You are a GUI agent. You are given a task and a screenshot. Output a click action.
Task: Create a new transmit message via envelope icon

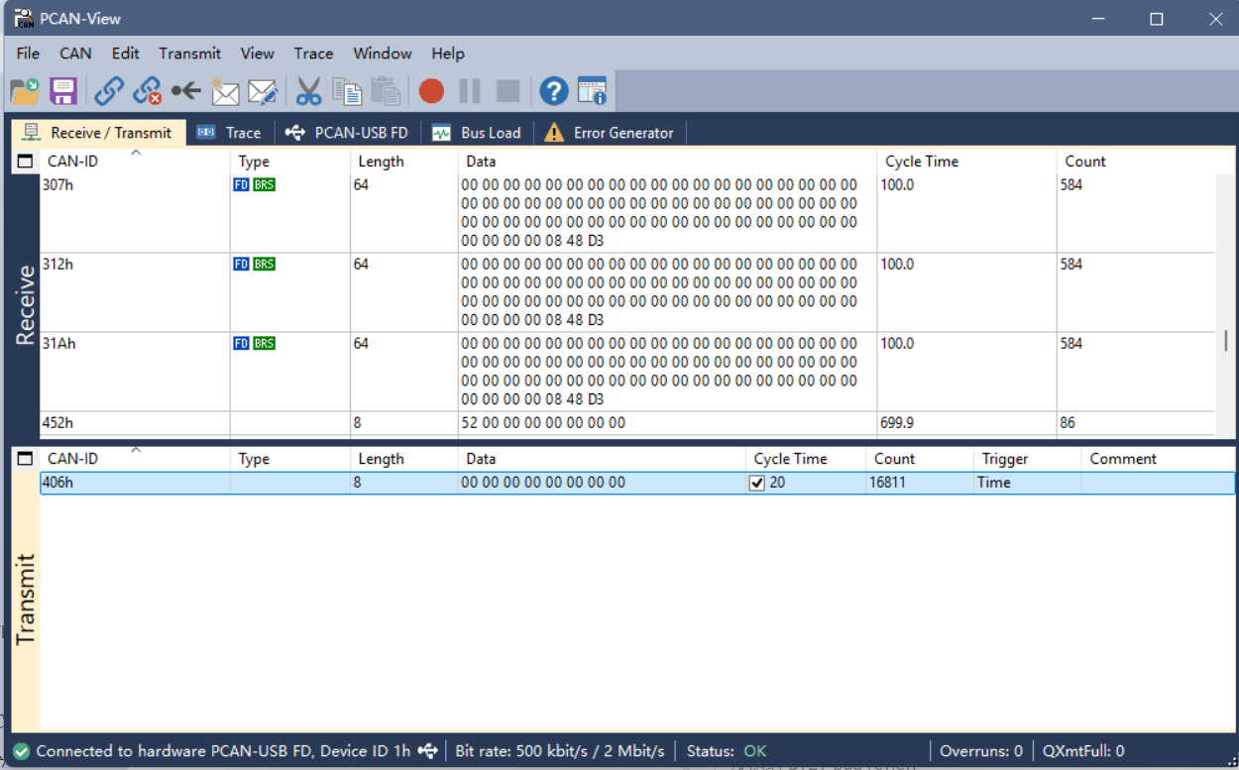[225, 92]
